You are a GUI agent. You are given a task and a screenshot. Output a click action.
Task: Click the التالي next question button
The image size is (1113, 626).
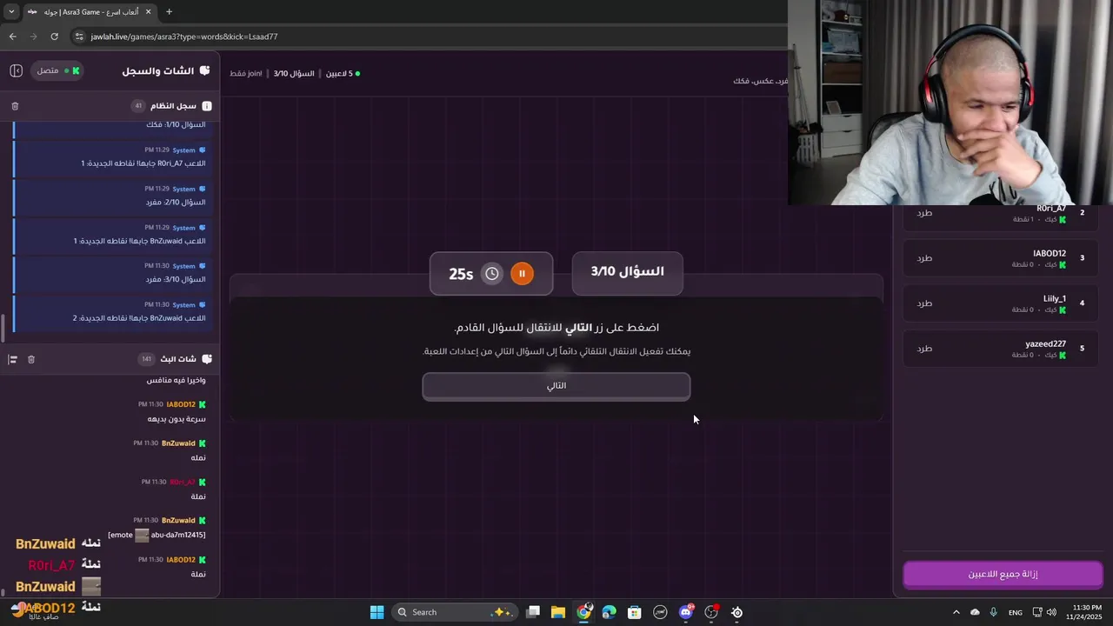click(x=556, y=386)
